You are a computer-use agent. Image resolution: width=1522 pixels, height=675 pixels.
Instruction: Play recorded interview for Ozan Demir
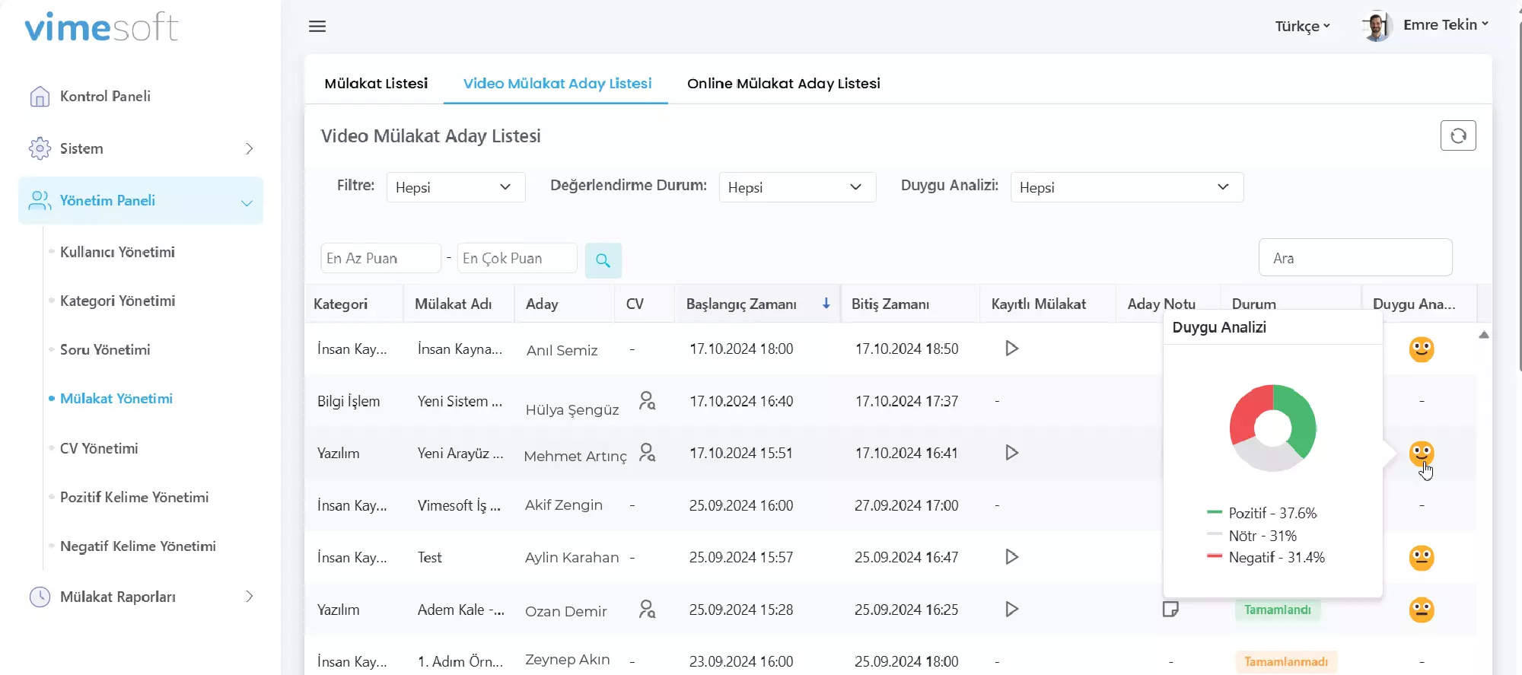[1011, 610]
